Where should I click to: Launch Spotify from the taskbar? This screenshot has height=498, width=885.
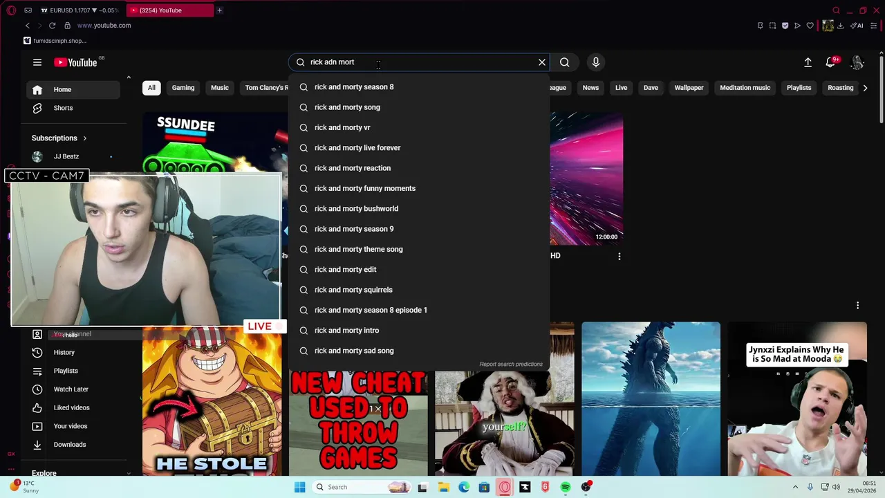coord(566,487)
